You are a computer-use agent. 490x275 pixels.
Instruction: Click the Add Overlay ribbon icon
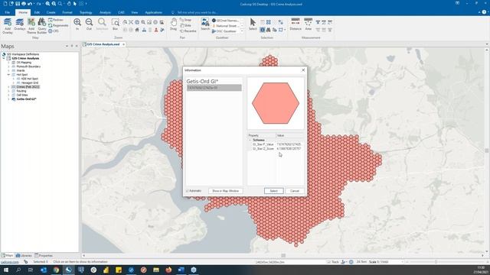[8, 25]
